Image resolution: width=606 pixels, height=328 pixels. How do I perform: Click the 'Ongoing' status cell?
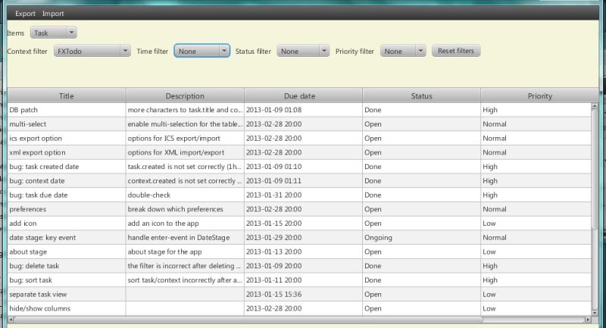[421, 238]
